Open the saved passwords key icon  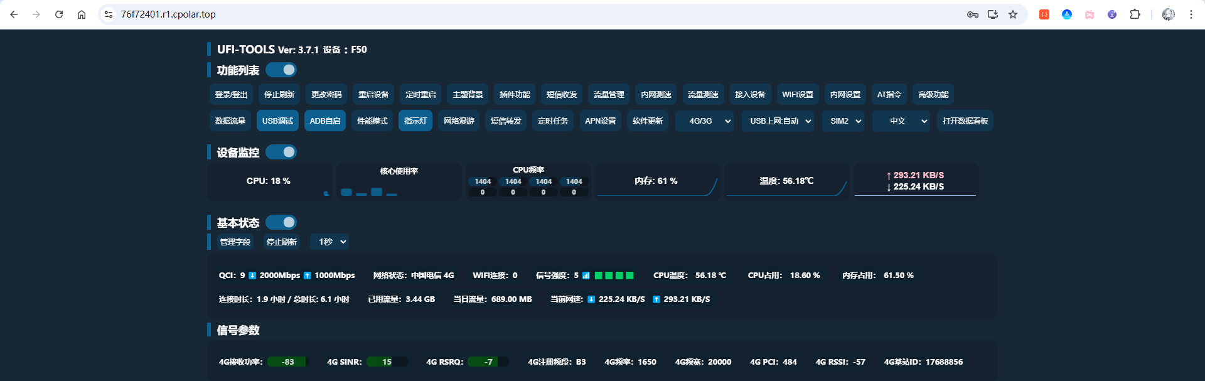973,14
